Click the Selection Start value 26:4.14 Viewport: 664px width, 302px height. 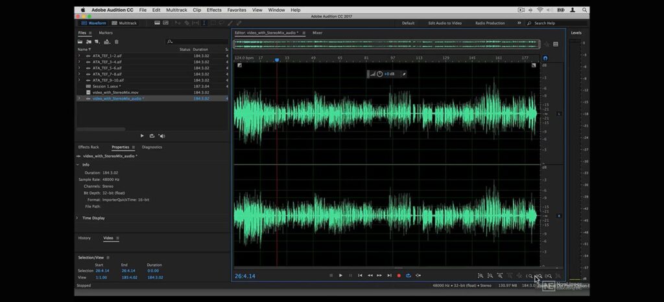(102, 271)
